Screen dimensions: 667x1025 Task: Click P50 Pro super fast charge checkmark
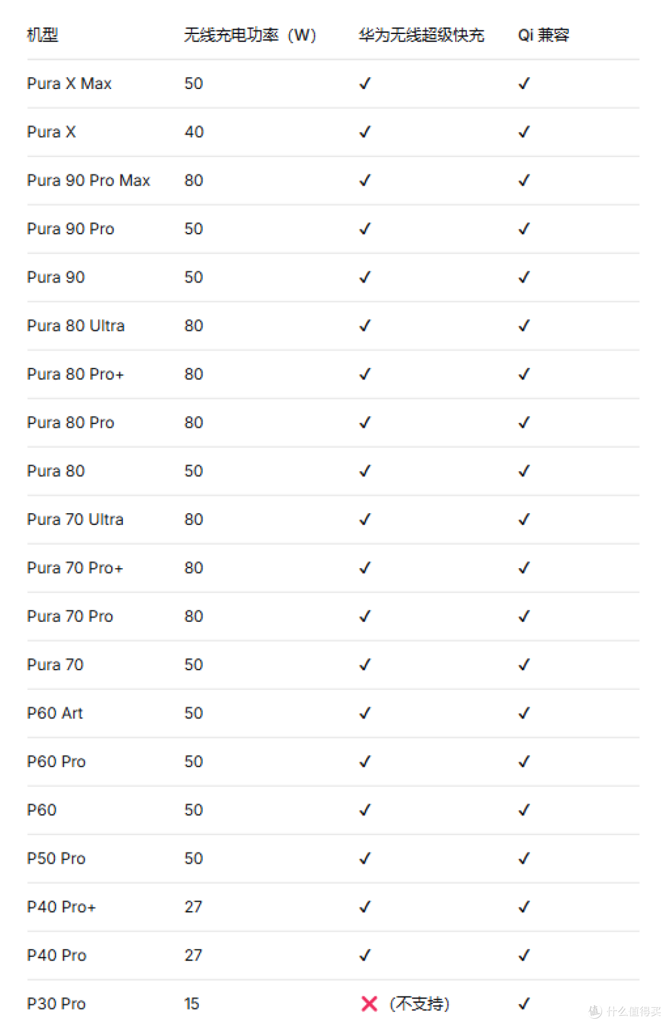tap(365, 858)
